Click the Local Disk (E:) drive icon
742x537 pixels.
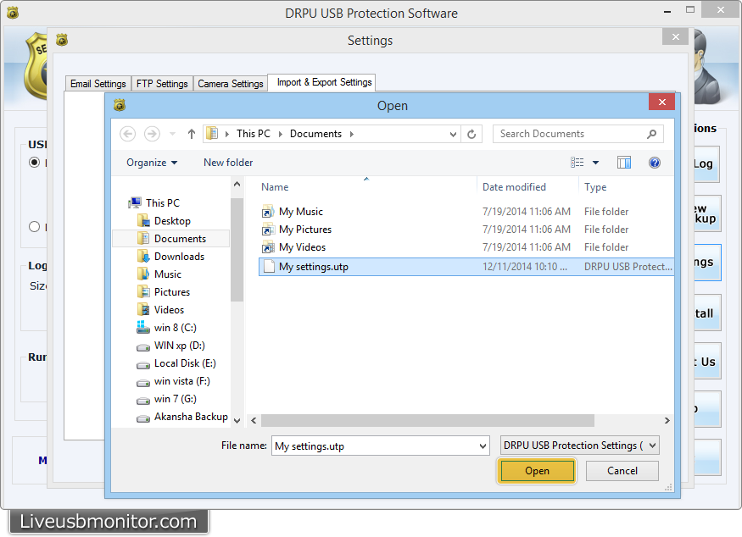point(143,365)
